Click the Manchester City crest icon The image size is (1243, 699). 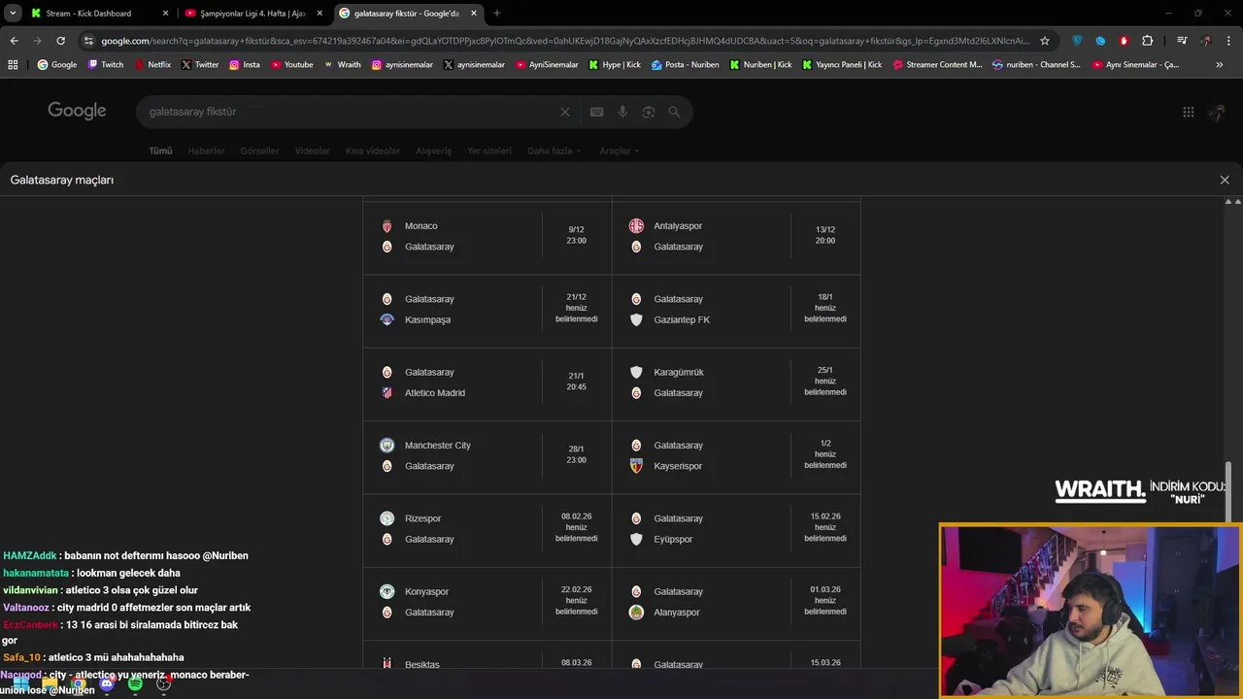(386, 446)
